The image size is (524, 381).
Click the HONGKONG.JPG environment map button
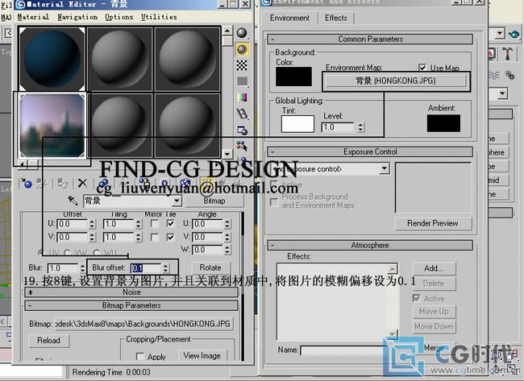[396, 81]
